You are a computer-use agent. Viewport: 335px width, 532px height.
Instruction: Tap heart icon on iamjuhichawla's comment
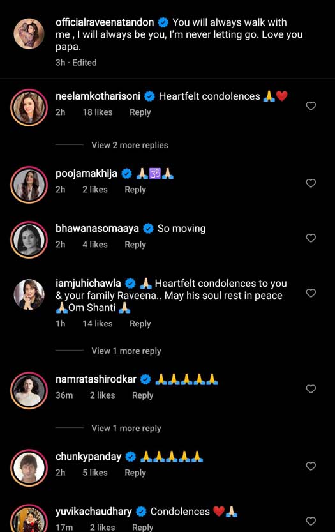point(311,293)
